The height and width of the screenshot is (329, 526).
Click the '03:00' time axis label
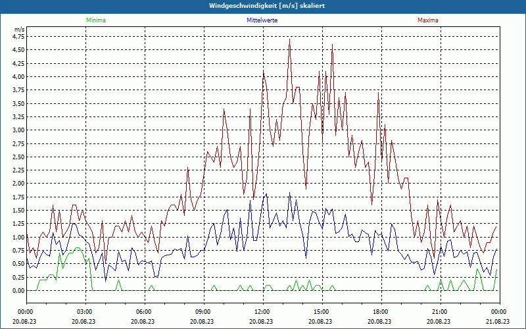[x=86, y=312]
